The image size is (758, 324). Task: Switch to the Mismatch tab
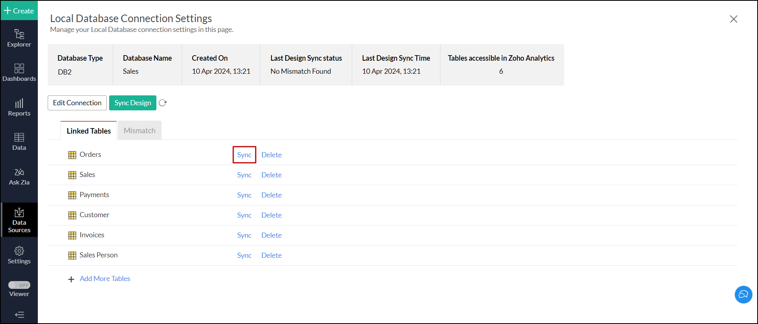[x=139, y=130]
